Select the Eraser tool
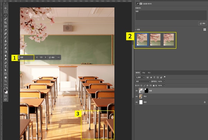 click(x=6, y=48)
